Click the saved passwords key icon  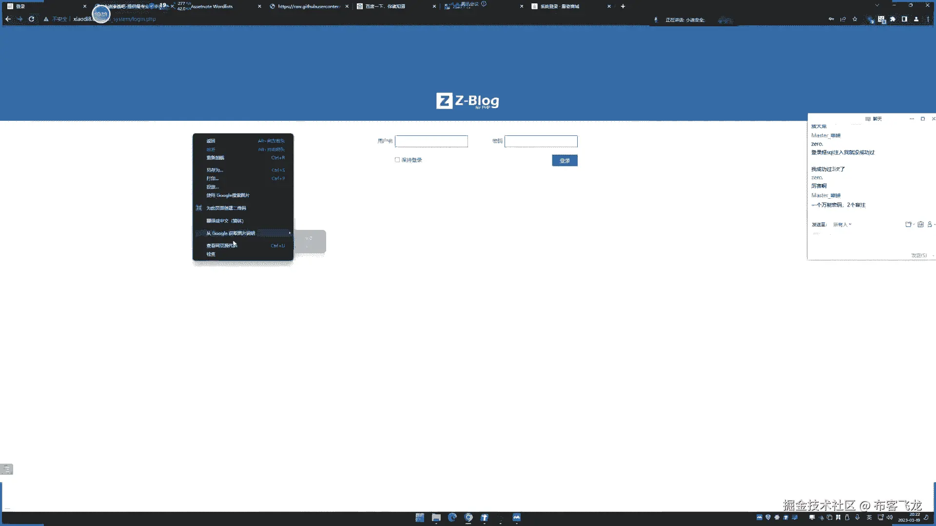[831, 19]
